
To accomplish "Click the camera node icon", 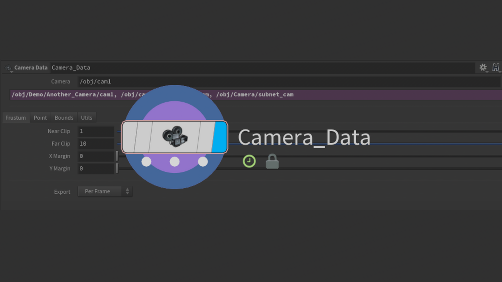I will [x=175, y=137].
